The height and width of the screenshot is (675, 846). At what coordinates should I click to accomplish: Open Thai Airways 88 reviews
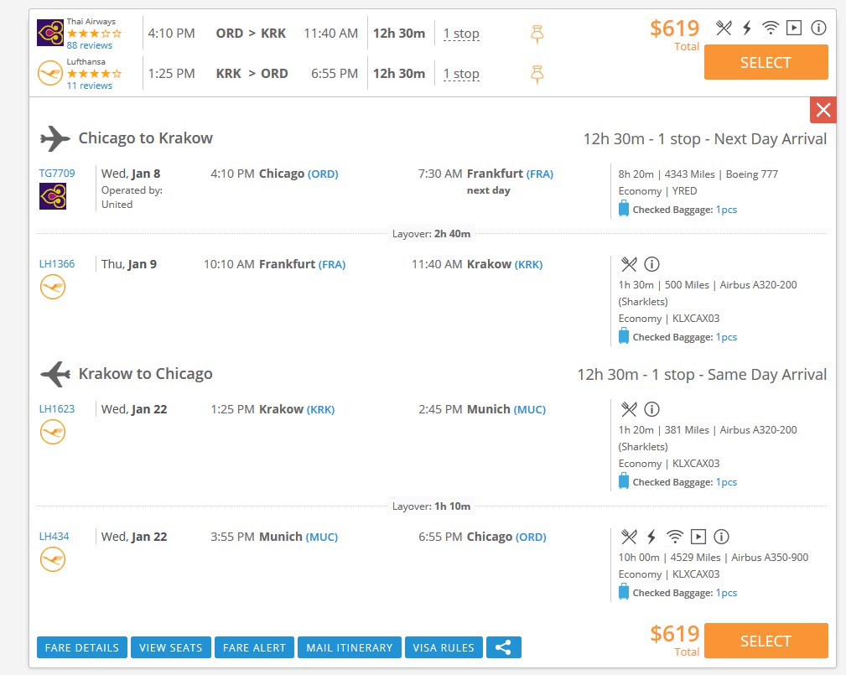coord(90,45)
